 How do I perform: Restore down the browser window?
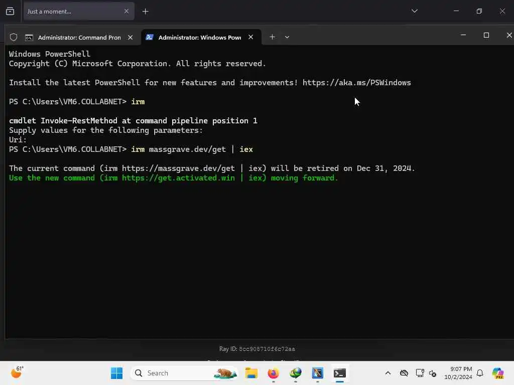point(479,11)
